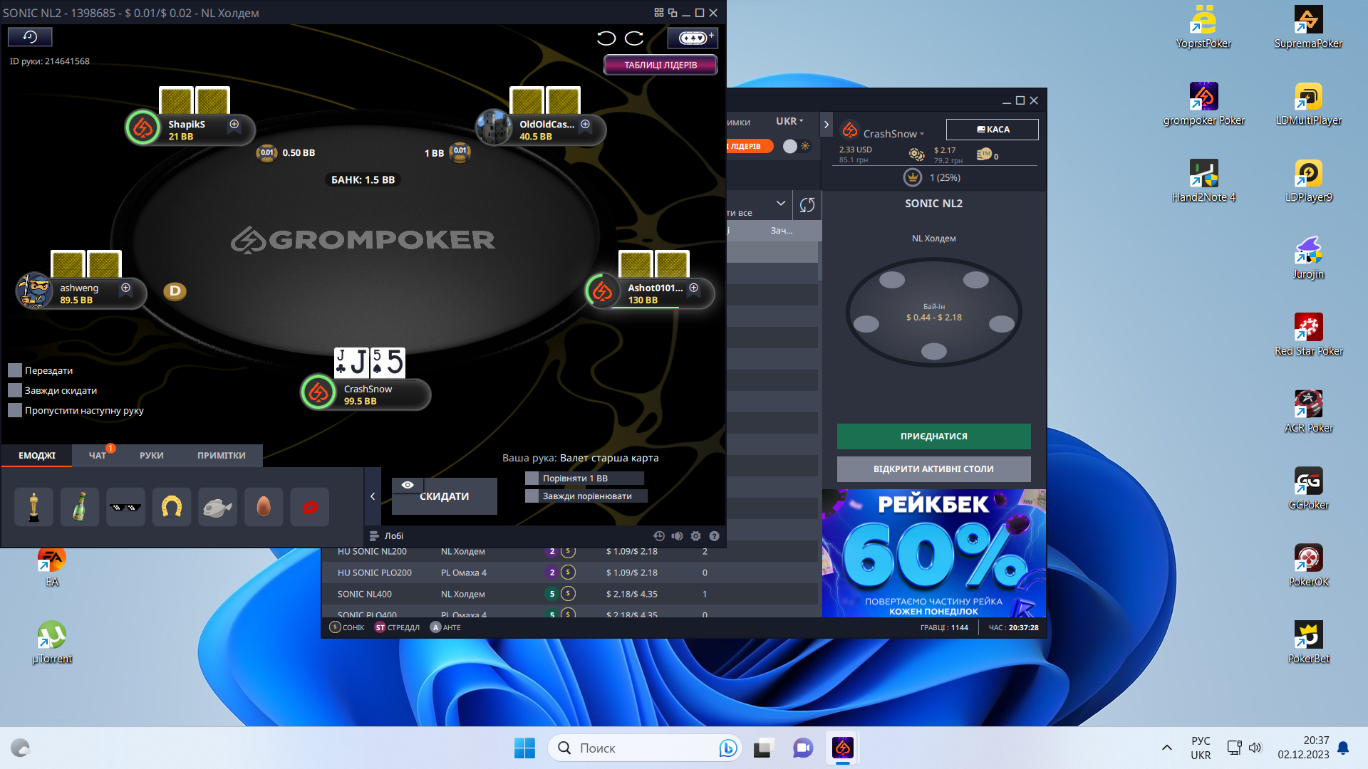The height and width of the screenshot is (769, 1368).
Task: Open the UKR language dropdown
Action: coord(789,121)
